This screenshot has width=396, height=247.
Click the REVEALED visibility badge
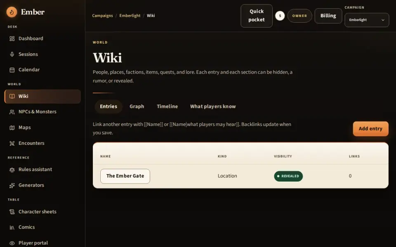tap(288, 176)
